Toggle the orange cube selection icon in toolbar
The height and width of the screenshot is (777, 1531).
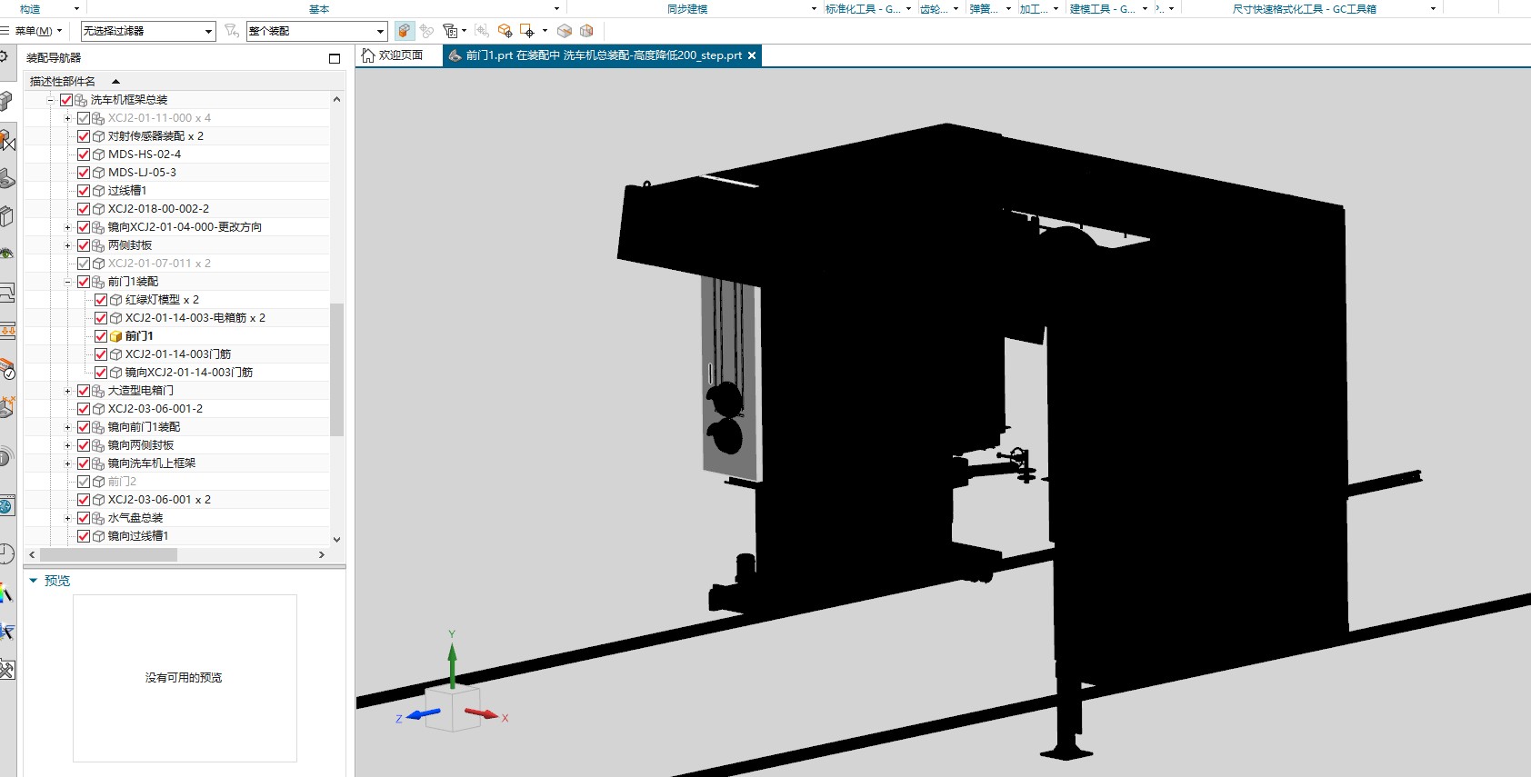405,31
